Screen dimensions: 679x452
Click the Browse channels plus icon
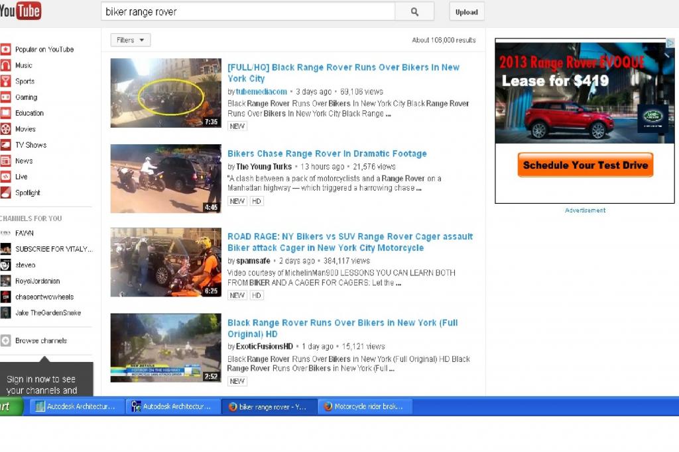pyautogui.click(x=5, y=341)
